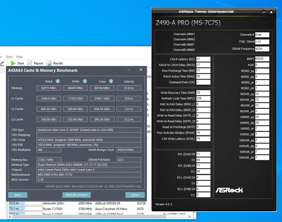Click the horizontal scrollbar left arrow

(x=10, y=217)
